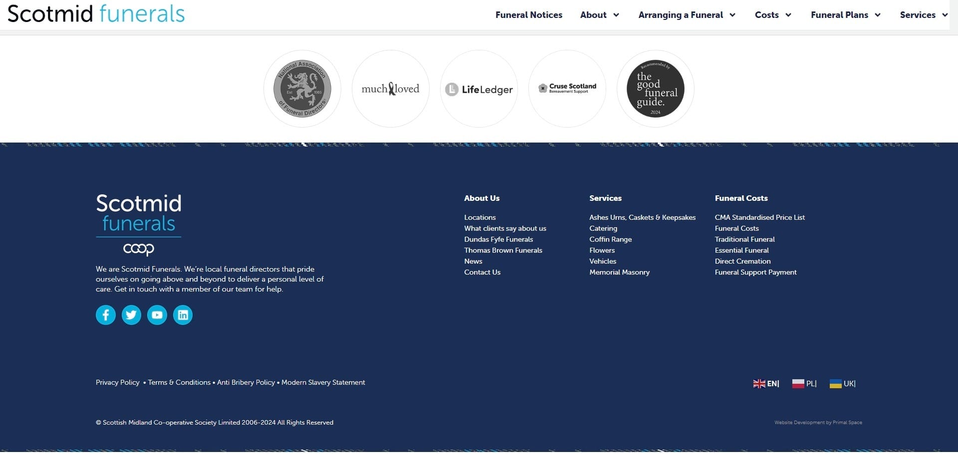958x454 pixels.
Task: Open the Anti Bribery Policy link
Action: 246,383
